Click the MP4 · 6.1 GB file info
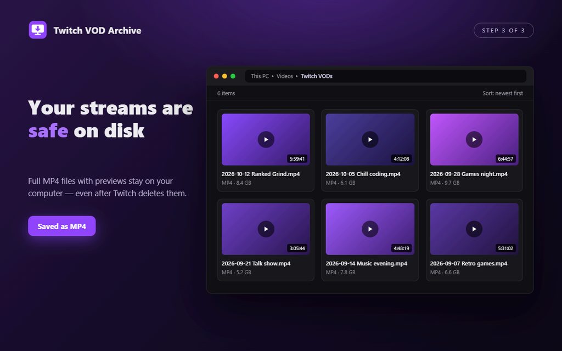 tap(340, 183)
